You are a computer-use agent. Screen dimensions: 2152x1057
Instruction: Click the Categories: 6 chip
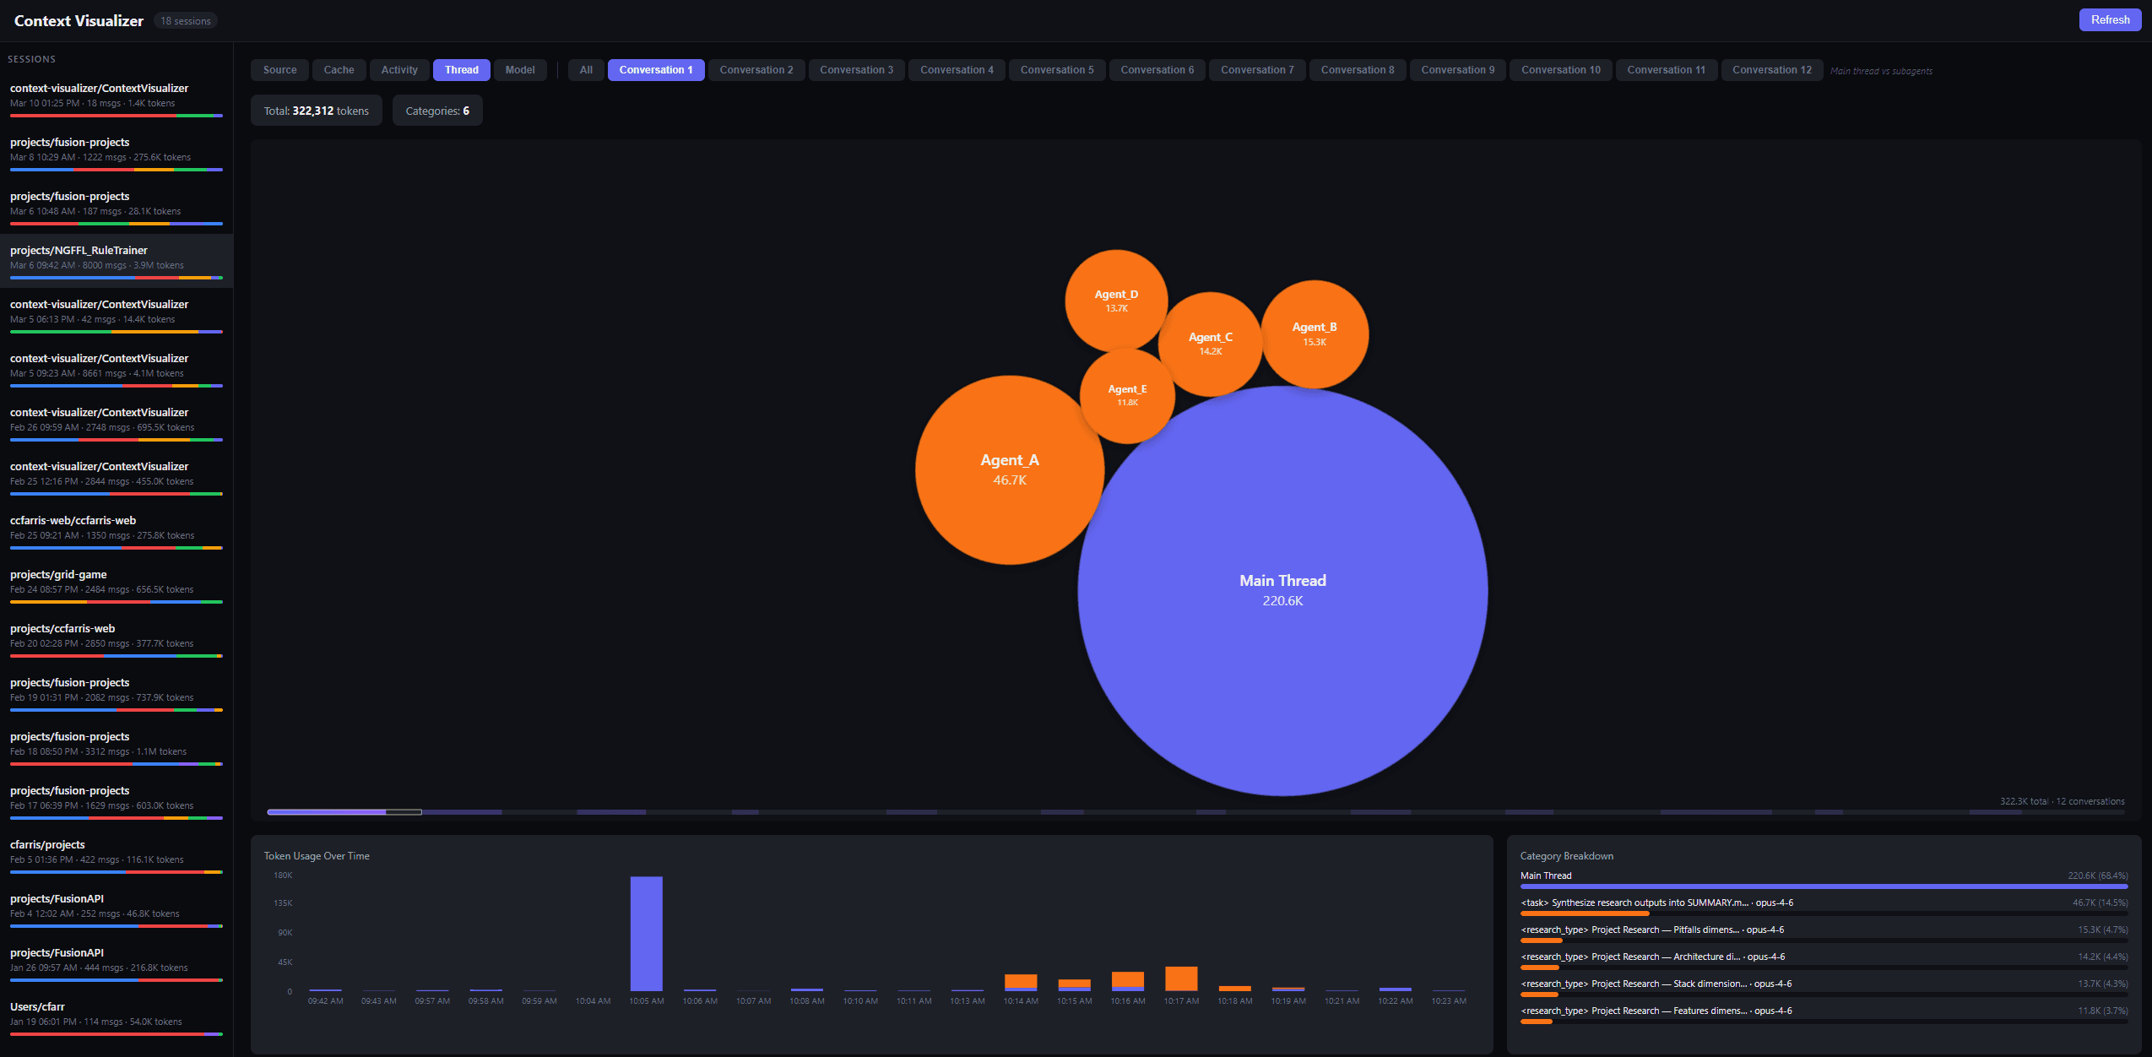[x=436, y=110]
